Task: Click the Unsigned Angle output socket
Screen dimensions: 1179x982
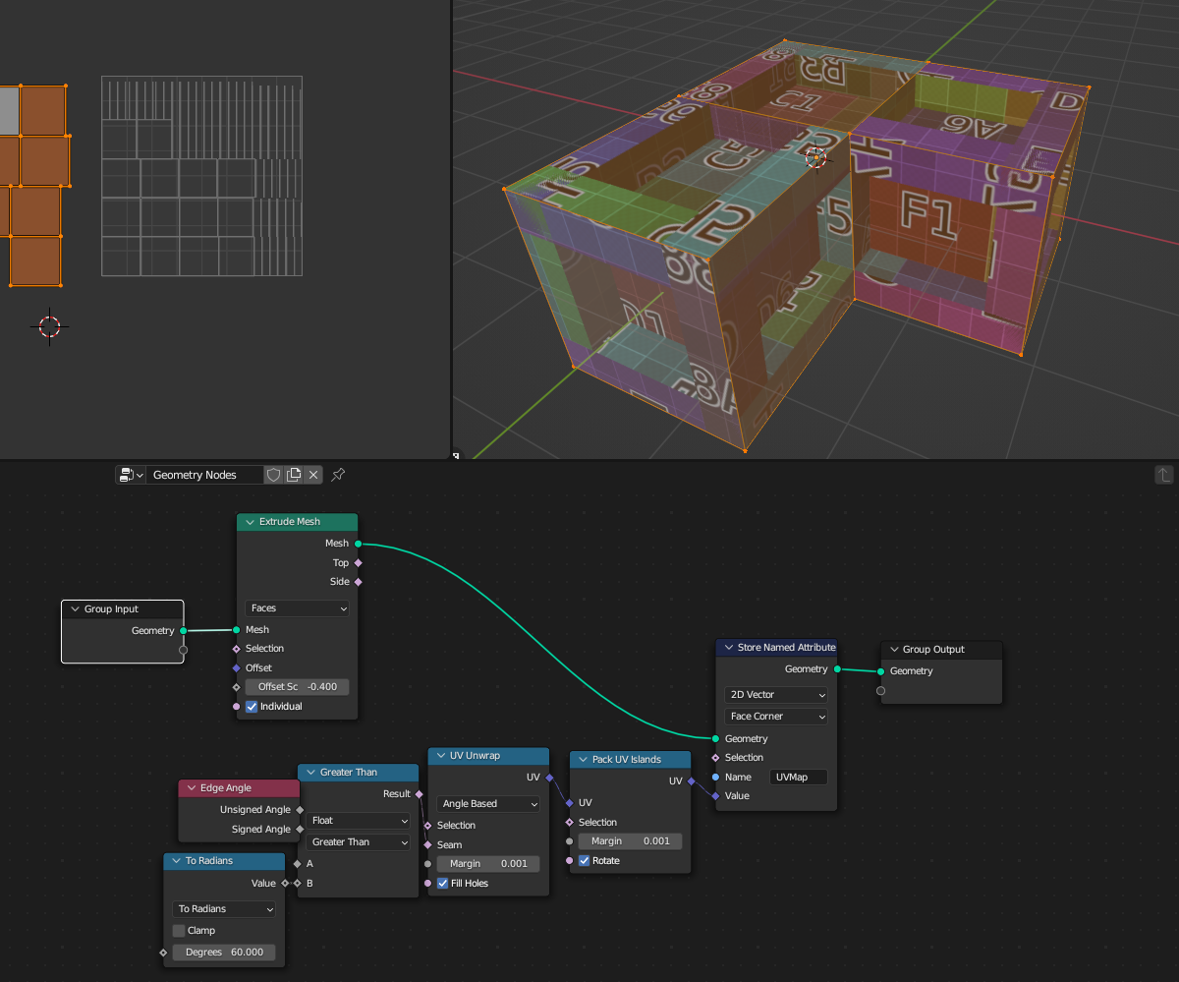Action: 300,810
